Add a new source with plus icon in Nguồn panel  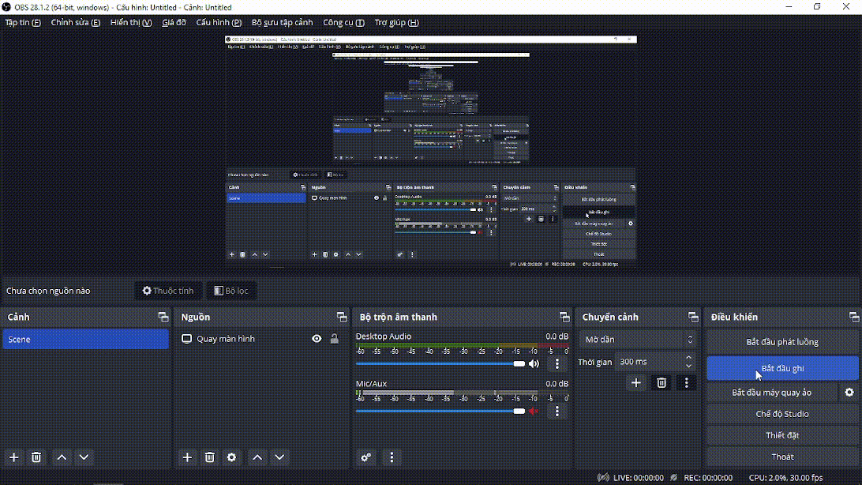(187, 457)
